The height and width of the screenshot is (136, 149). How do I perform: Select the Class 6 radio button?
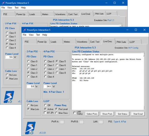pos(57,65)
